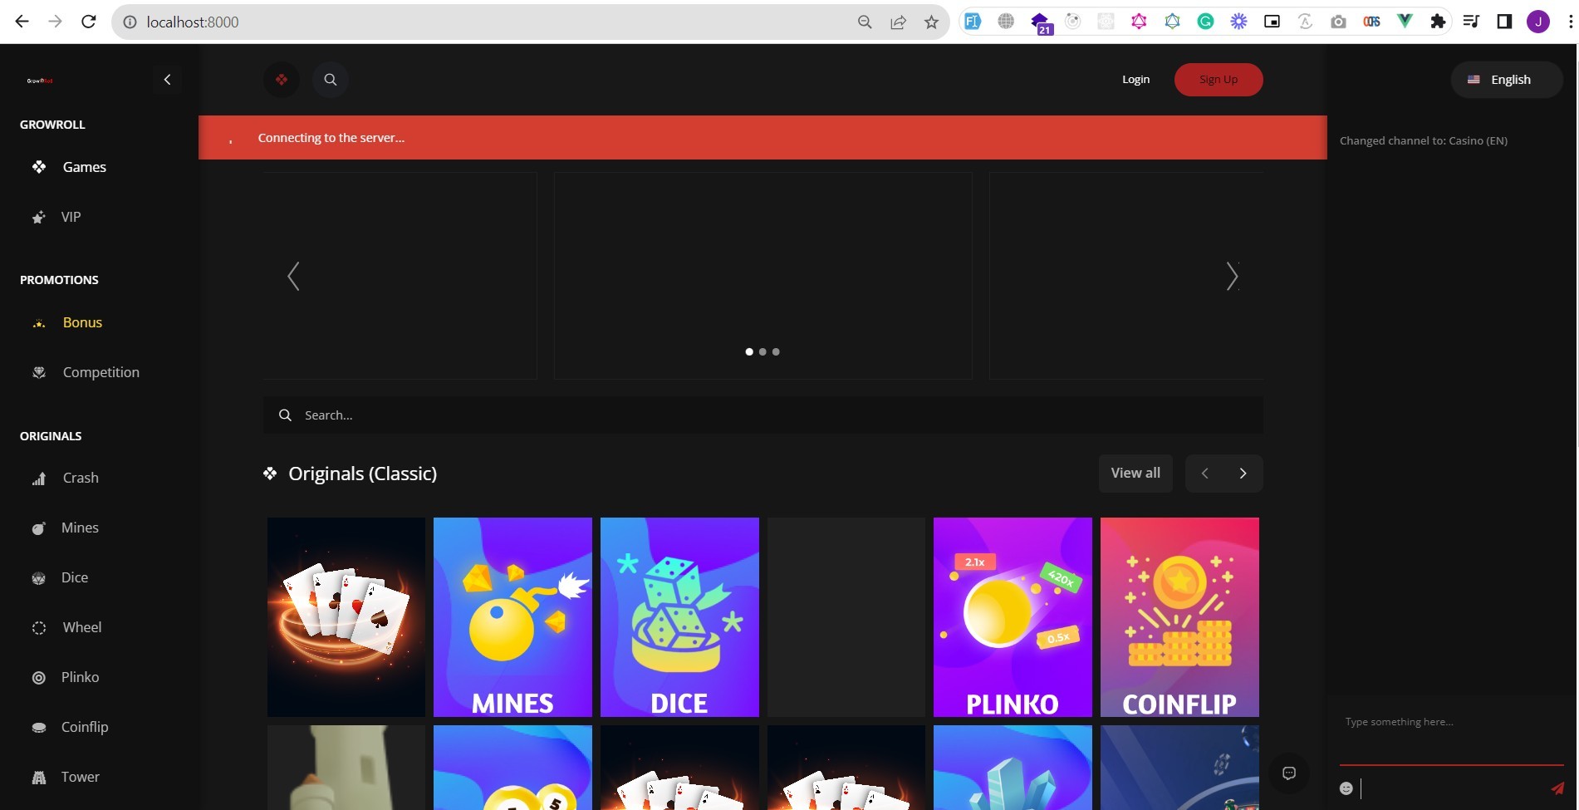Click the Login link
Image resolution: width=1579 pixels, height=810 pixels.
tap(1135, 80)
